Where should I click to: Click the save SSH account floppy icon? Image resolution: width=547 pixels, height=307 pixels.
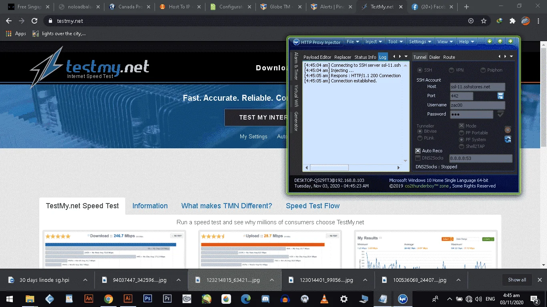point(501,96)
